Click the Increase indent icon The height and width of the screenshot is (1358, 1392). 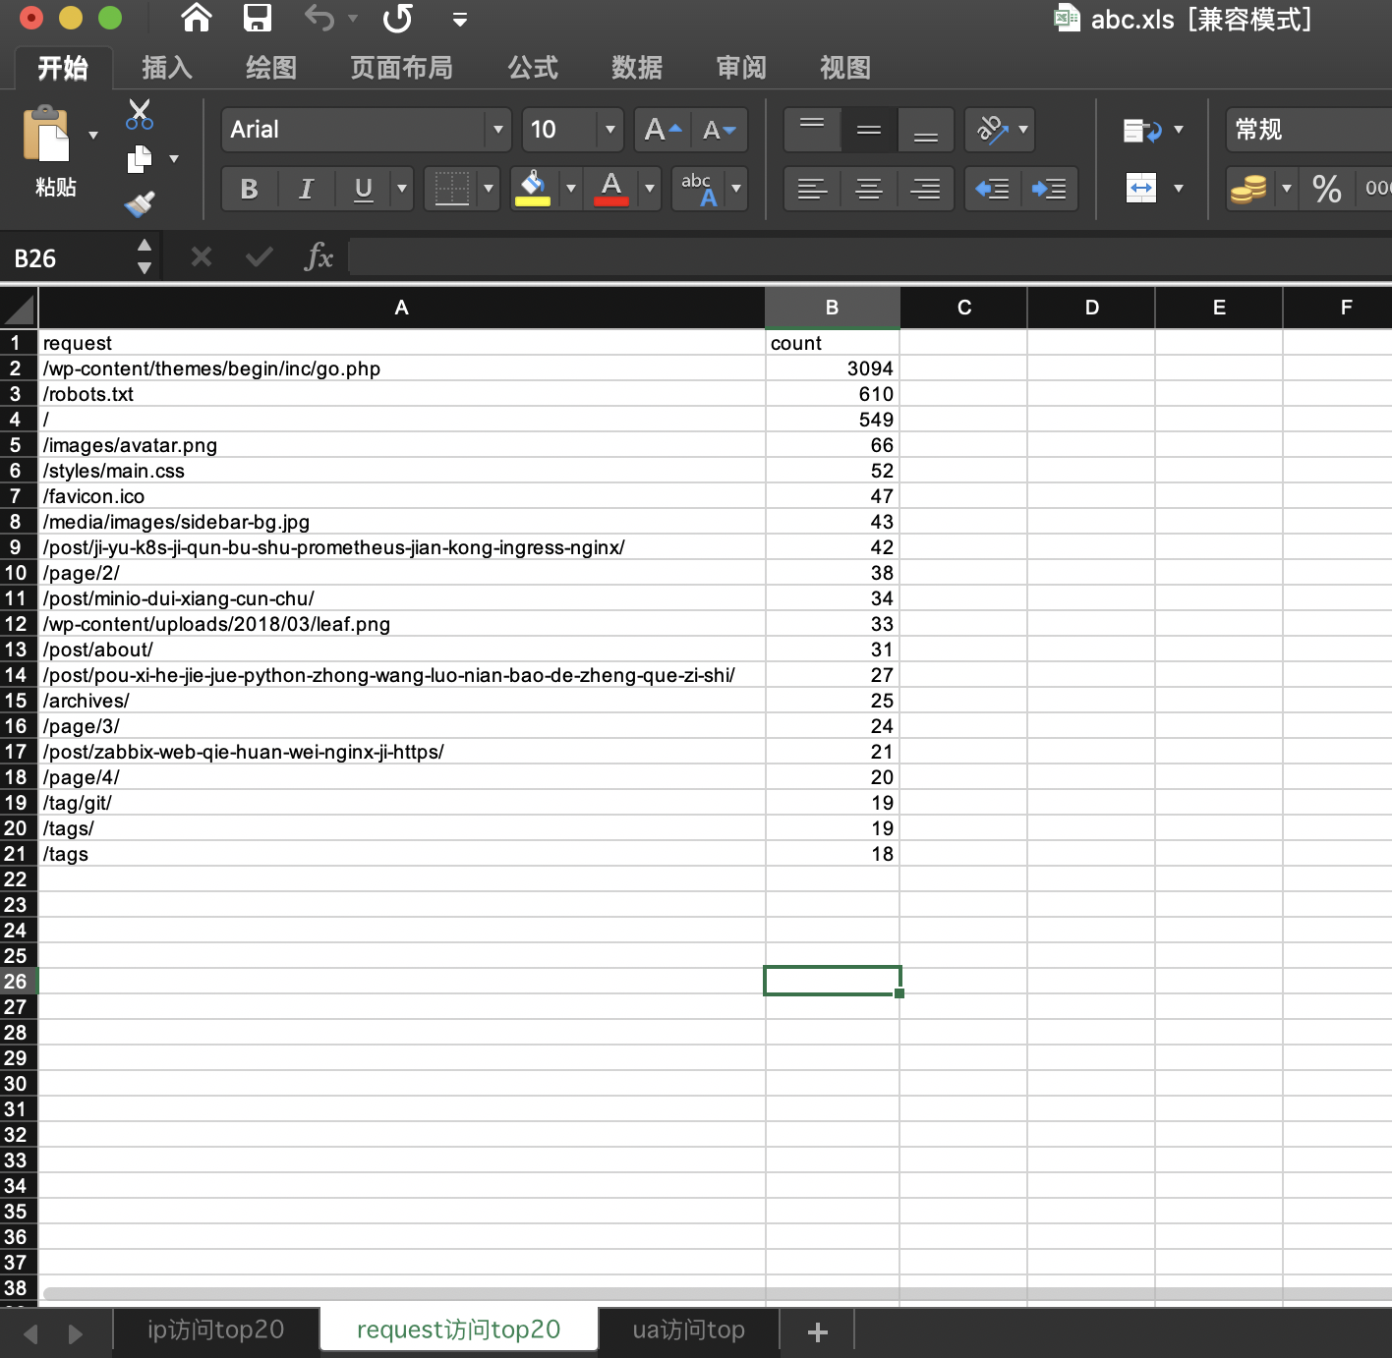coord(1049,189)
